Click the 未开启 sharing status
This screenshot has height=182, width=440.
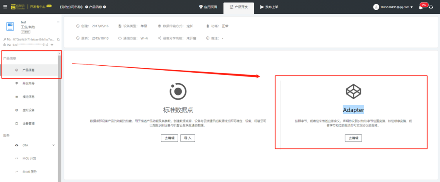pyautogui.click(x=191, y=38)
